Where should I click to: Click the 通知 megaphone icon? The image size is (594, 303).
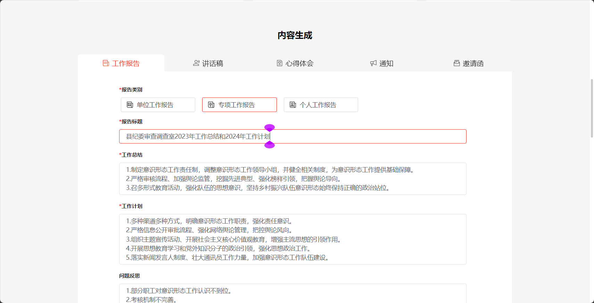373,63
